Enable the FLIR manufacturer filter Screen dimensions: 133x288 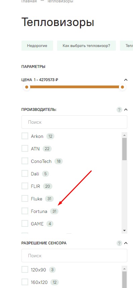click(x=25, y=186)
